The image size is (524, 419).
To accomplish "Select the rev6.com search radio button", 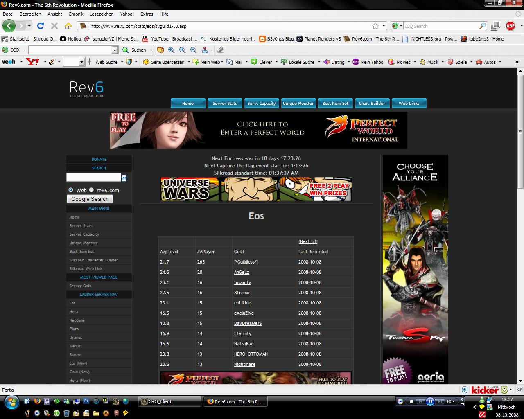I will tap(91, 190).
